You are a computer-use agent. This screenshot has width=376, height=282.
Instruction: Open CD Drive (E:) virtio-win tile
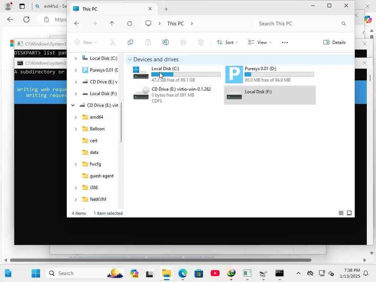point(176,95)
